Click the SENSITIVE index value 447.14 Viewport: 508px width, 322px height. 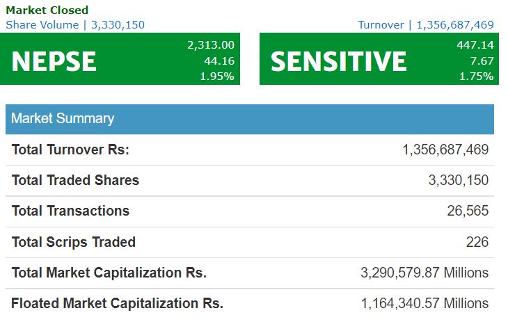pos(470,45)
